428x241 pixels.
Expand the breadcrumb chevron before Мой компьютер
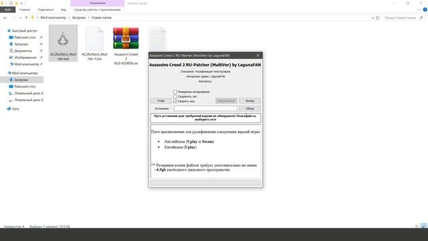point(37,18)
